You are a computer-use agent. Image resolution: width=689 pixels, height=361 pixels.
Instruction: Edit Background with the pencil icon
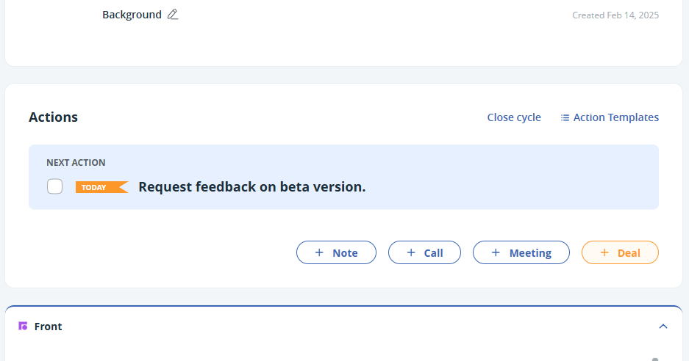173,15
